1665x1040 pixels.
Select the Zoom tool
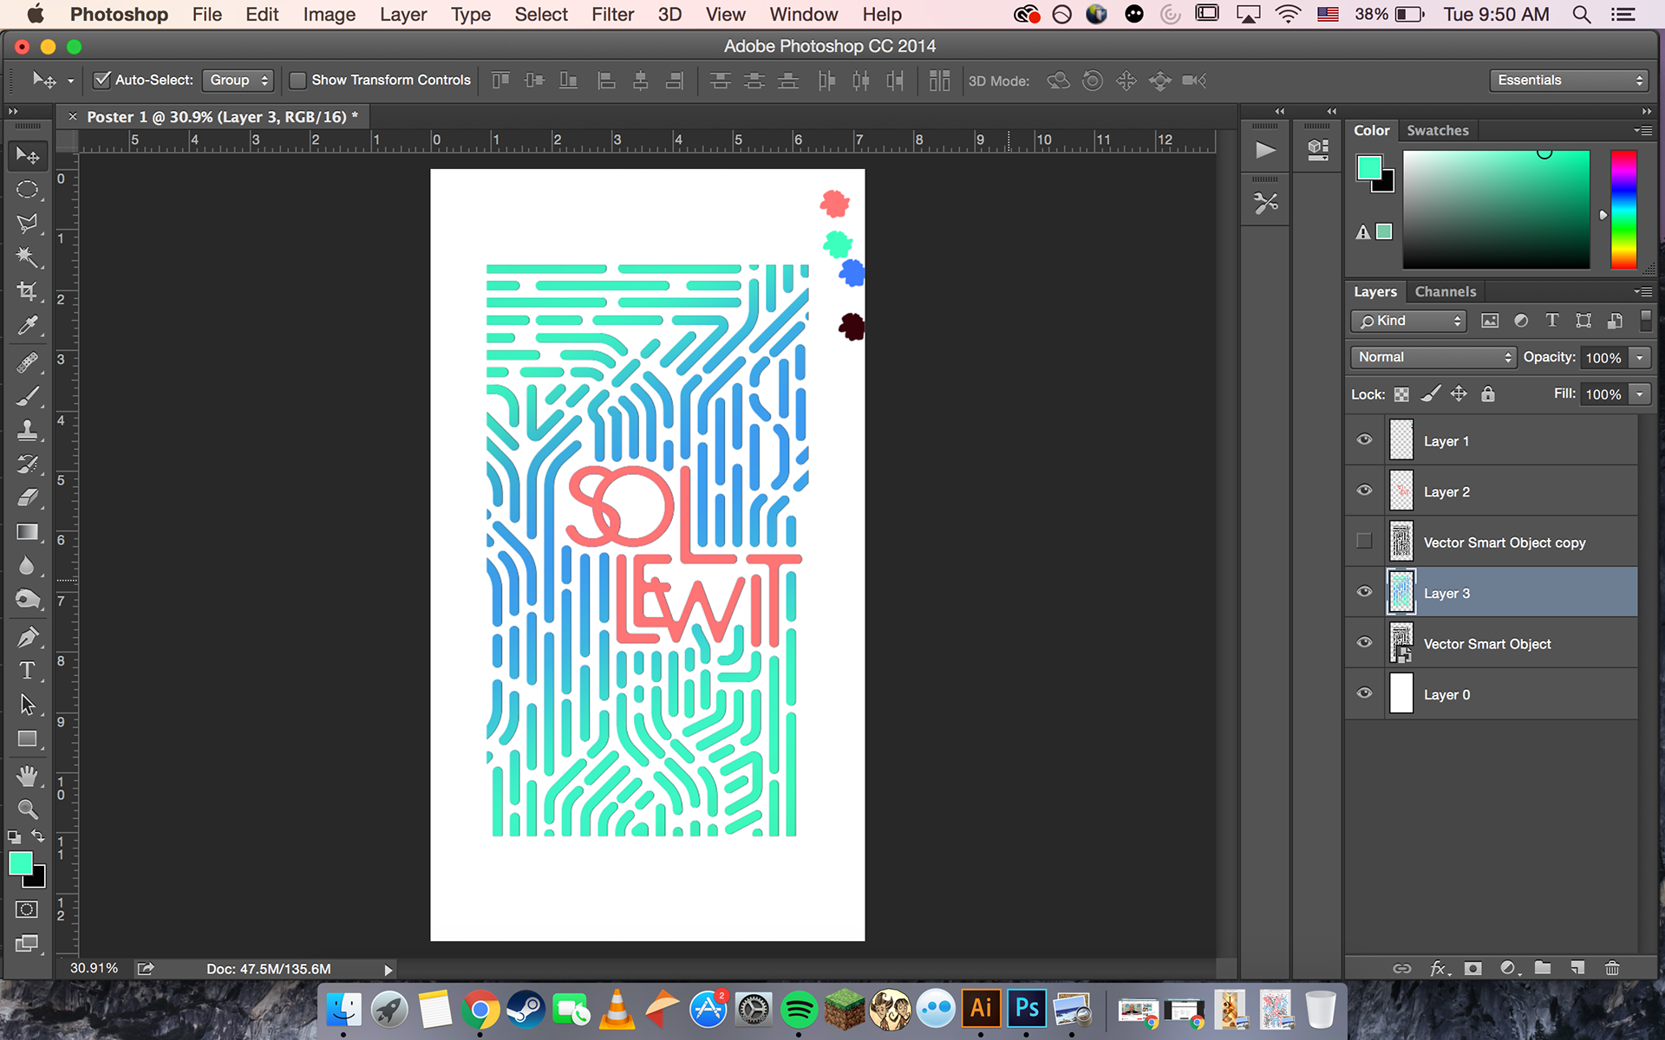[x=28, y=809]
